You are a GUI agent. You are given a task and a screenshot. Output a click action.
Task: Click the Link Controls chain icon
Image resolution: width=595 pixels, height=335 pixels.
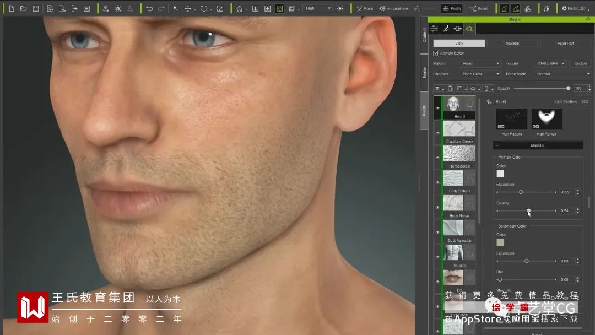pos(585,102)
